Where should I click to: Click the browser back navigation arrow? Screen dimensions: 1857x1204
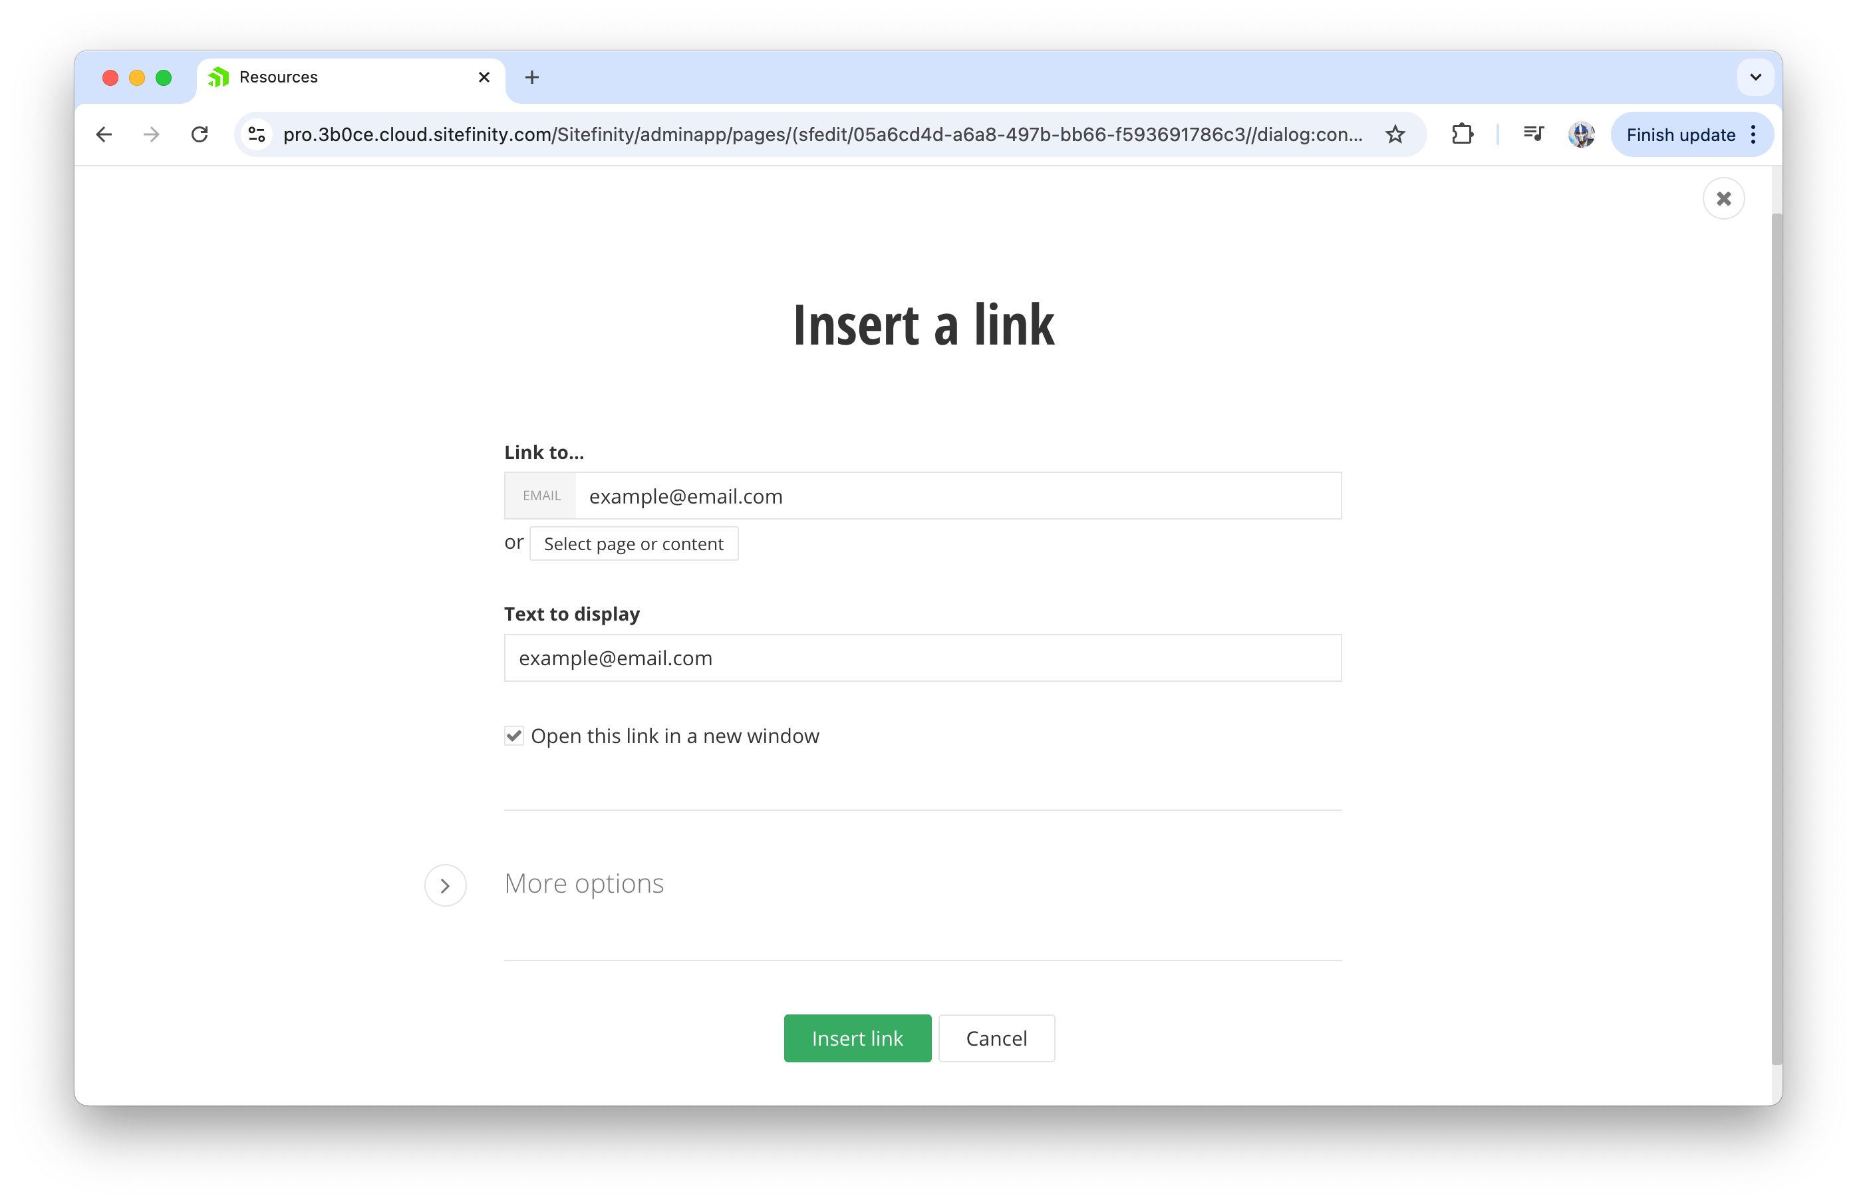[x=104, y=134]
